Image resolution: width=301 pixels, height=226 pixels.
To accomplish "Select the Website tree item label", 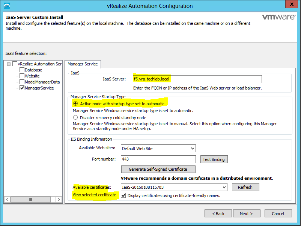I will click(x=32, y=76).
